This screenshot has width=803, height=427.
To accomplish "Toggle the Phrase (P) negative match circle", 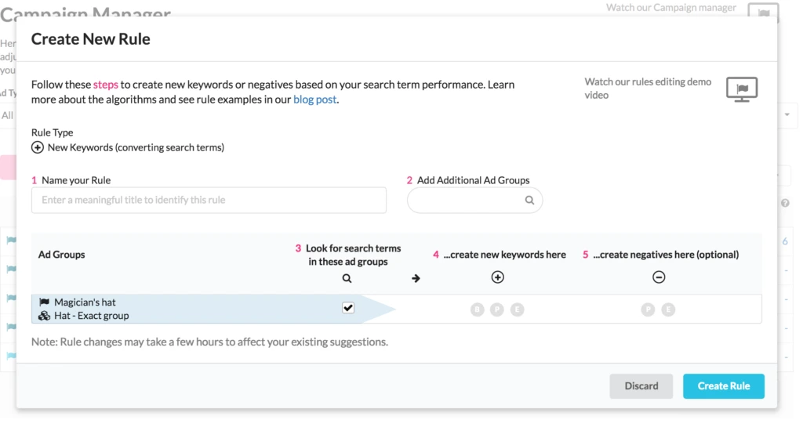I will coord(648,309).
